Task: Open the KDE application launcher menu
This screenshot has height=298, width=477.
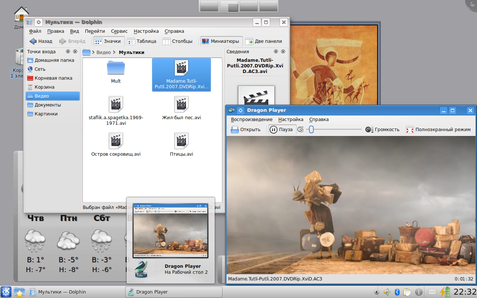Action: click(6, 292)
